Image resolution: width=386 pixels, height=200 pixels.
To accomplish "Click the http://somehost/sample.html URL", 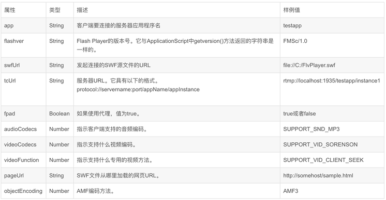I will [318, 175].
